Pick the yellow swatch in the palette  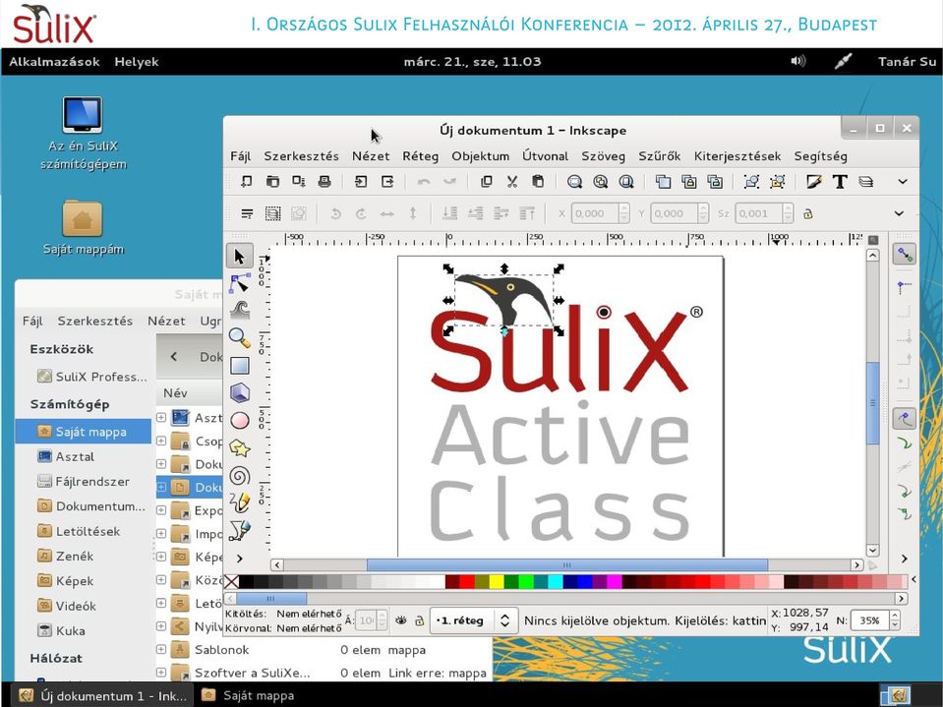497,581
